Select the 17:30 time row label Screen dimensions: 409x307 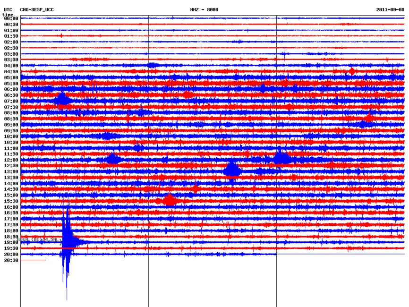point(11,225)
